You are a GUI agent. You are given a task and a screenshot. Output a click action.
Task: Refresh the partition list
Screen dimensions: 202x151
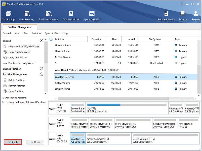tap(51, 39)
